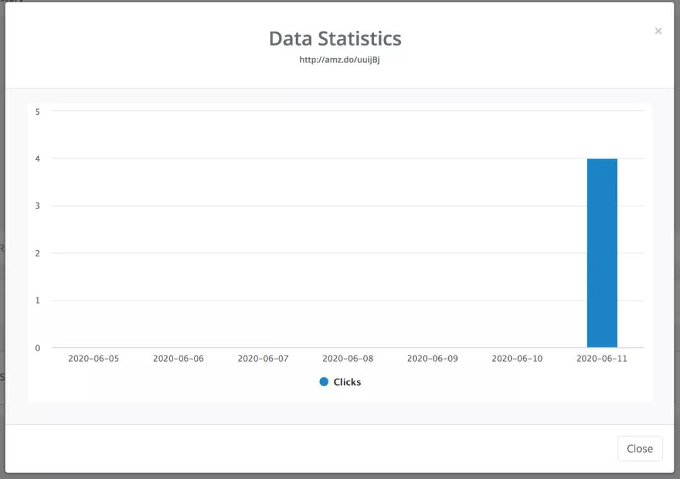680x479 pixels.
Task: Click the 2020-06-08 date label
Action: coord(348,359)
